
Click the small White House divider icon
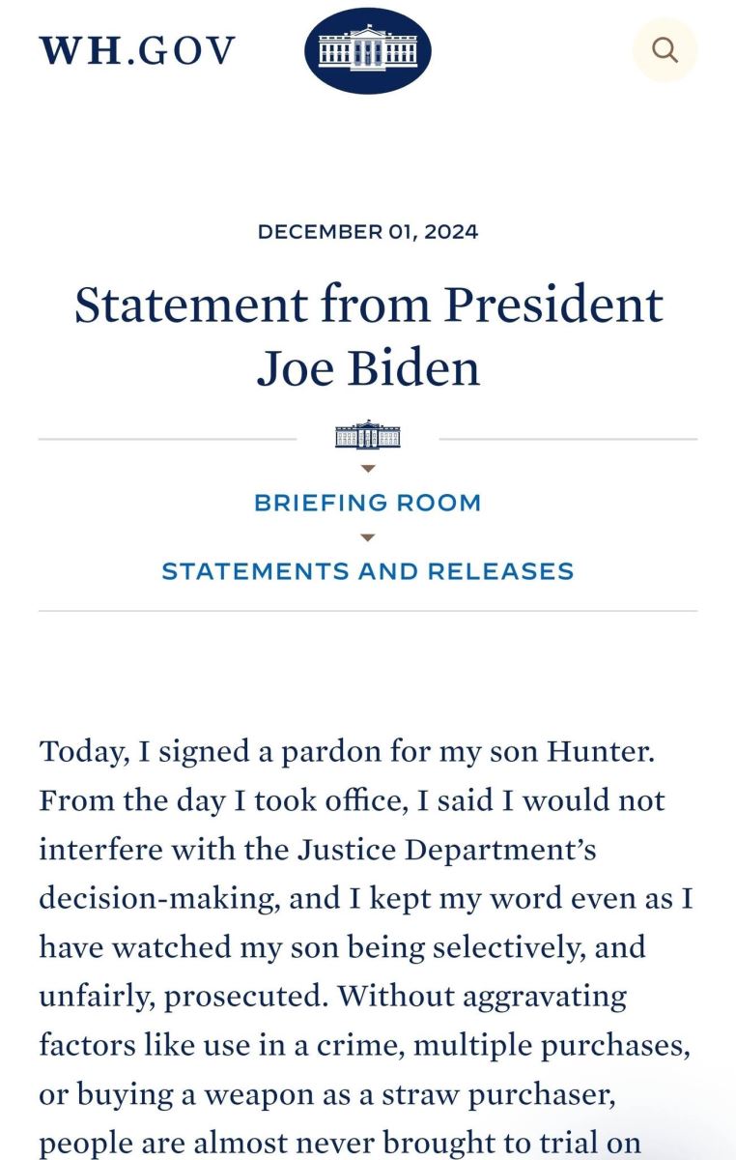point(368,436)
